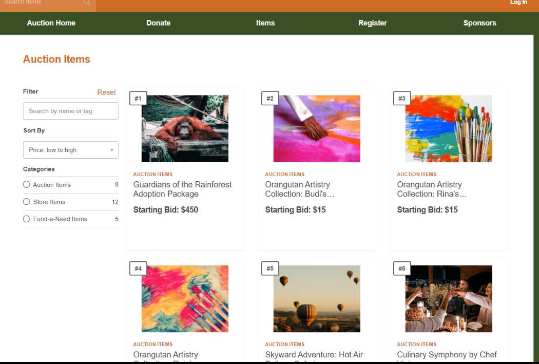Reset the item filters
Screen dimensions: 539x364
[x=106, y=92]
